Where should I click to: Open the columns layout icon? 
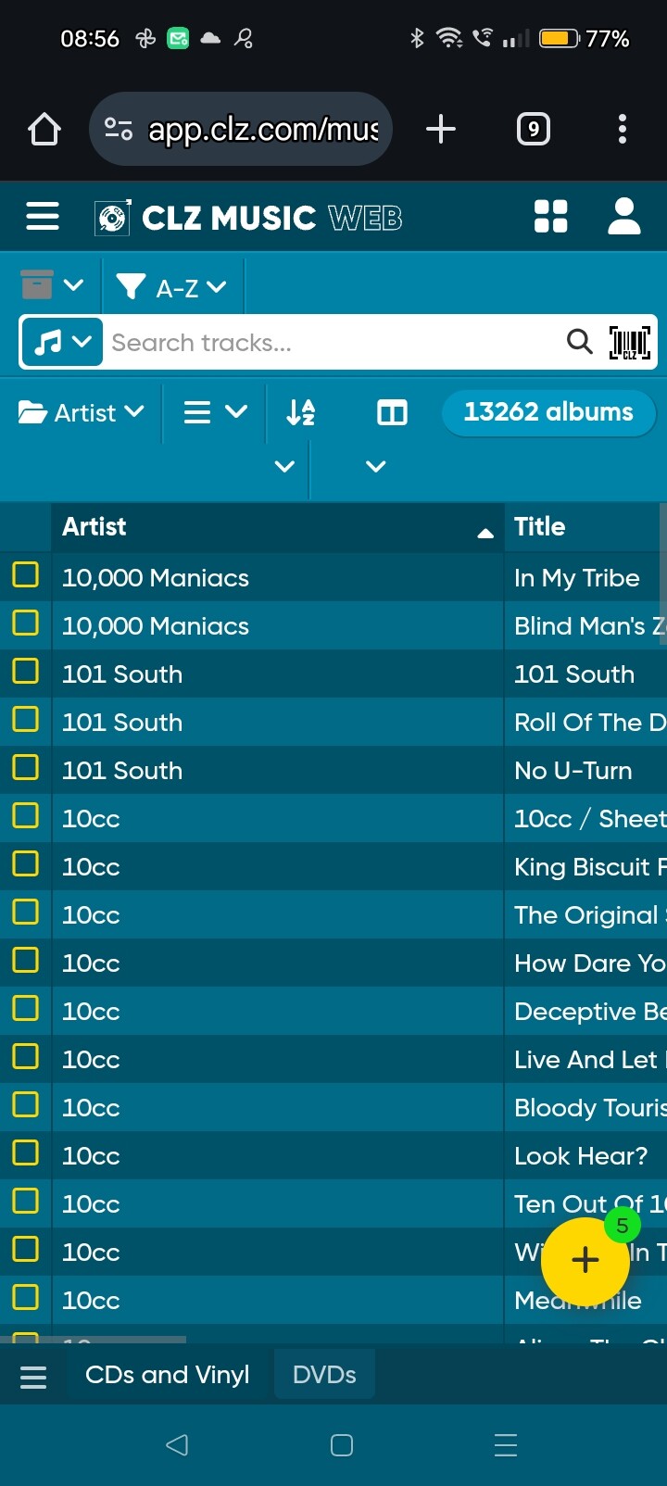click(392, 412)
